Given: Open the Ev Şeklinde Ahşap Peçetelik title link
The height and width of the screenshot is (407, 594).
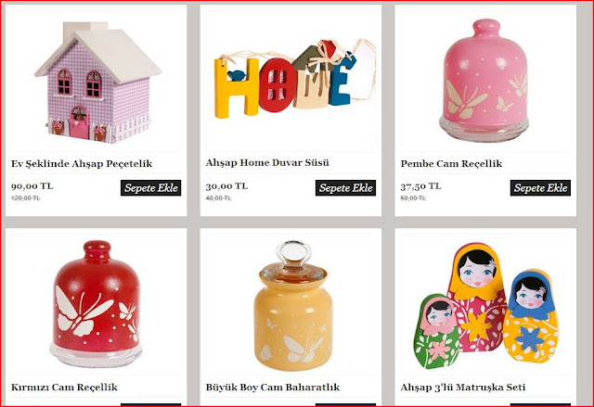Looking at the screenshot, I should tap(82, 164).
